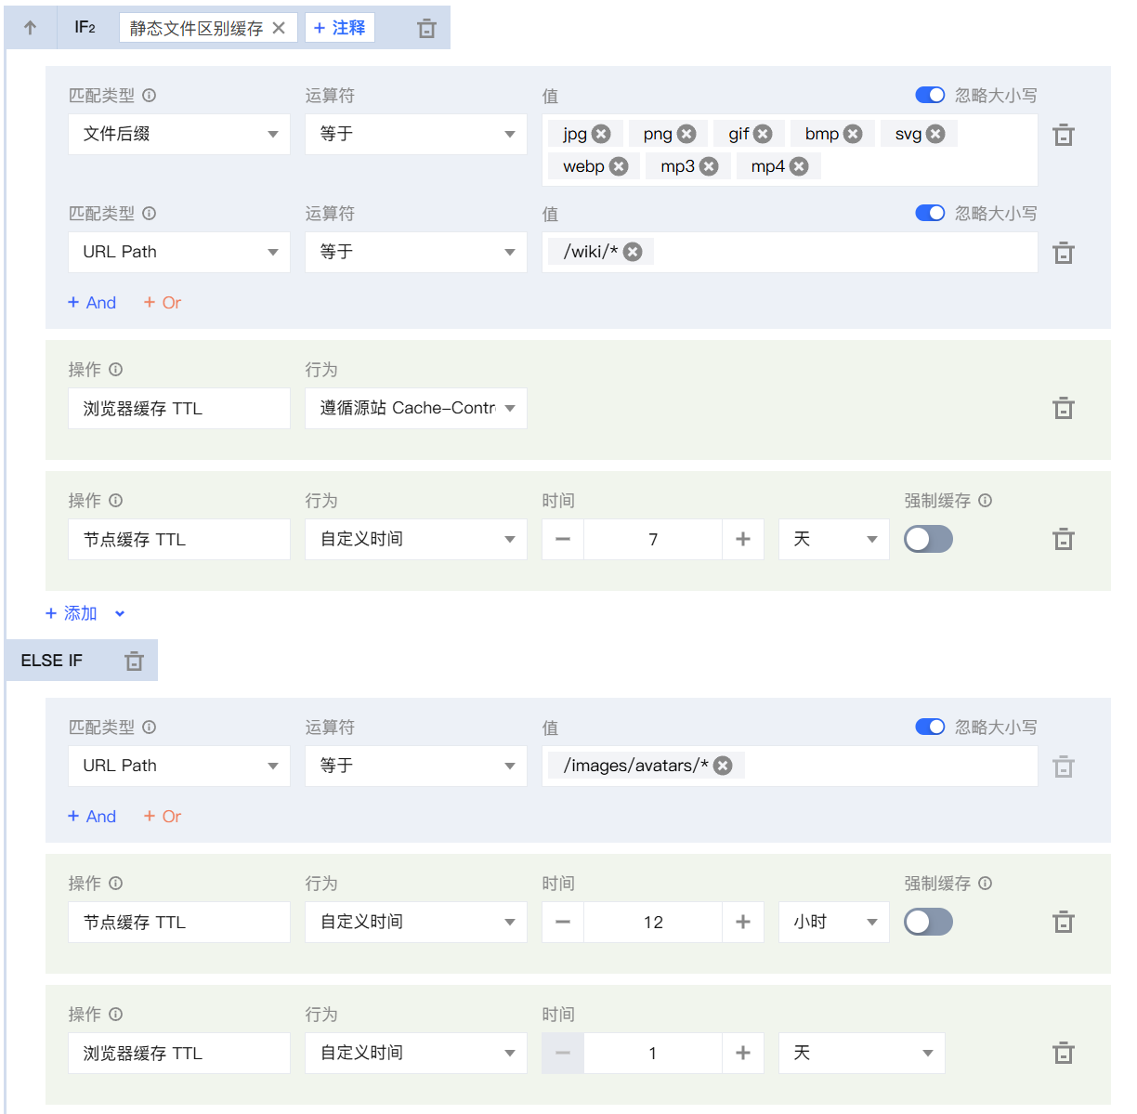Remove the /images/avatars/* path tag
The height and width of the screenshot is (1114, 1137).
tap(723, 765)
